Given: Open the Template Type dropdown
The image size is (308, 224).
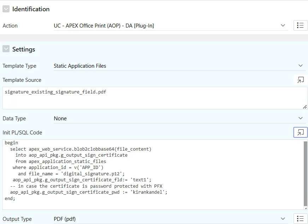Looking at the screenshot, I should (179, 66).
